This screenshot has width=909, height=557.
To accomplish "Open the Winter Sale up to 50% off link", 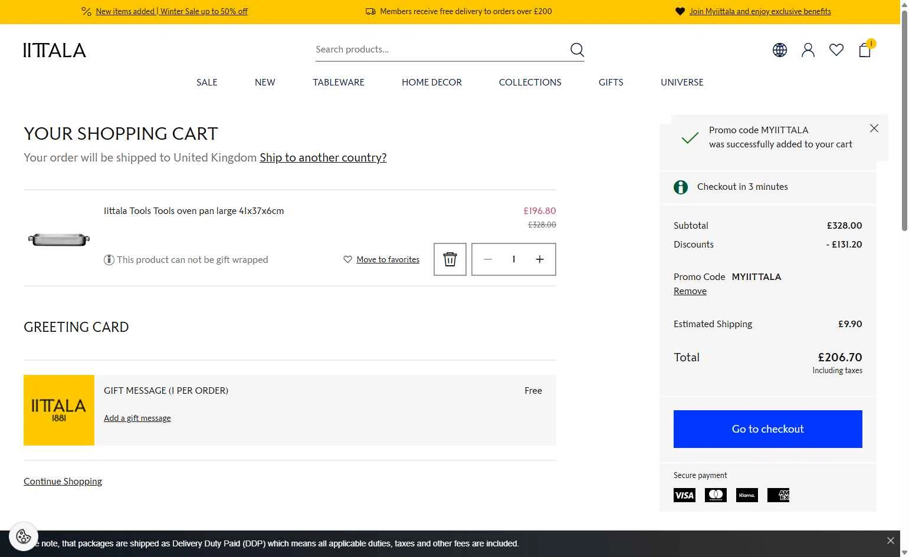I will [172, 11].
